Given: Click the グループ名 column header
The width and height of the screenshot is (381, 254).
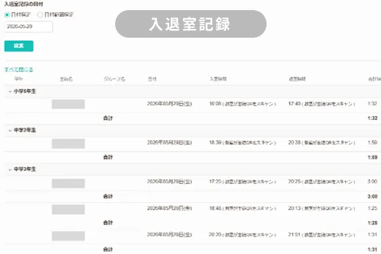Looking at the screenshot, I should 114,79.
